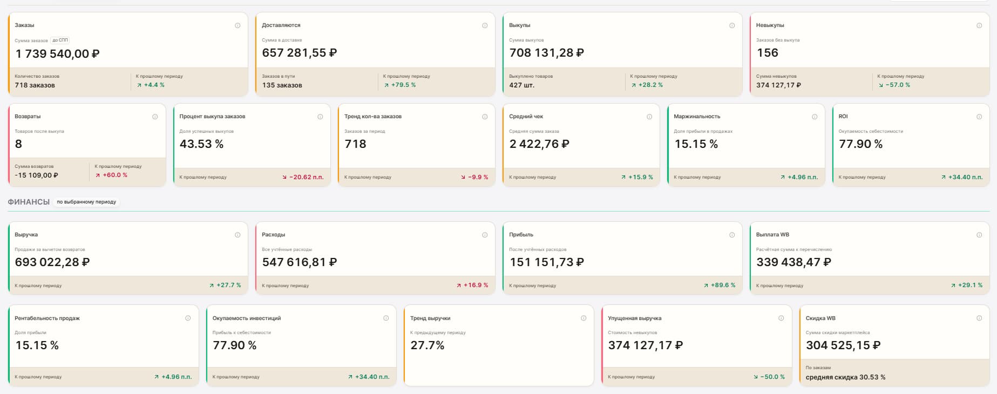Click the Невыкупы count 156
Viewport: 997px width, 394px height.
click(x=767, y=53)
